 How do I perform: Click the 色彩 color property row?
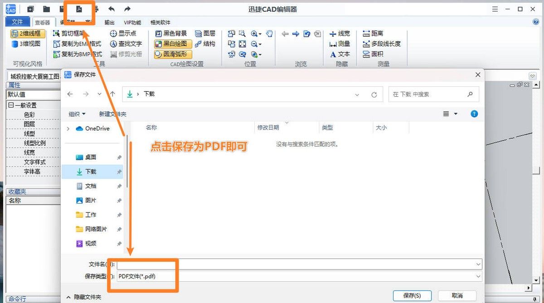[x=29, y=114]
